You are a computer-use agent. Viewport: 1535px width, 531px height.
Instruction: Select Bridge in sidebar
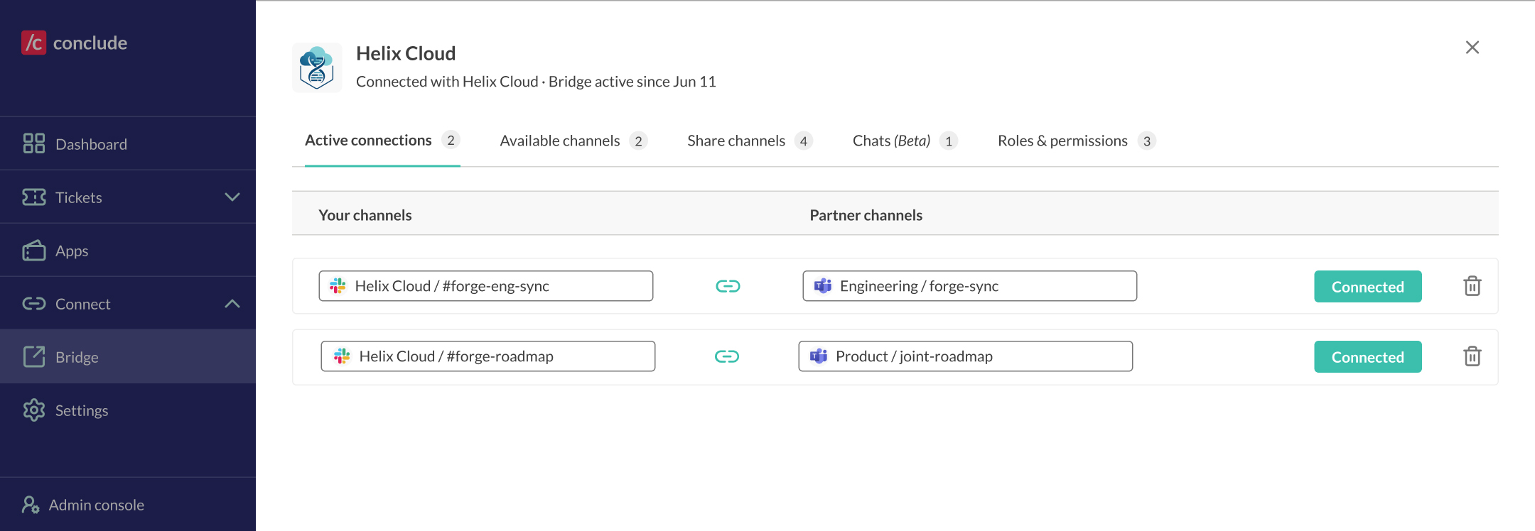(x=128, y=356)
